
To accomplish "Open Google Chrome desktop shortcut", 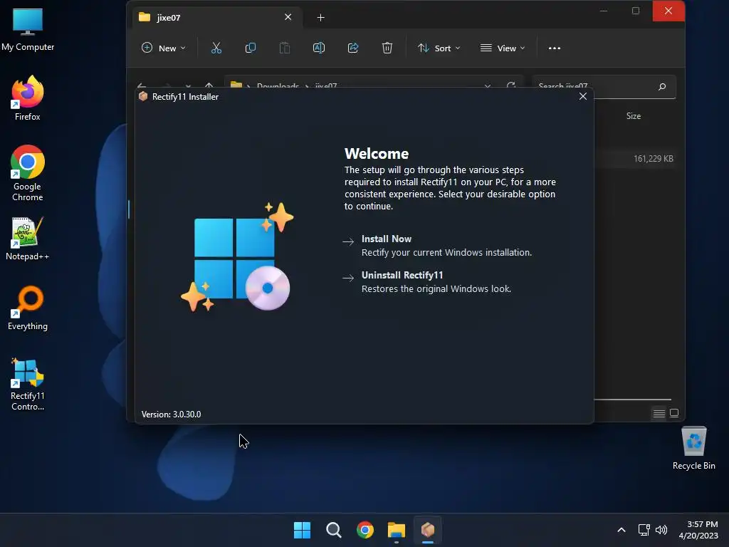I will [28, 173].
